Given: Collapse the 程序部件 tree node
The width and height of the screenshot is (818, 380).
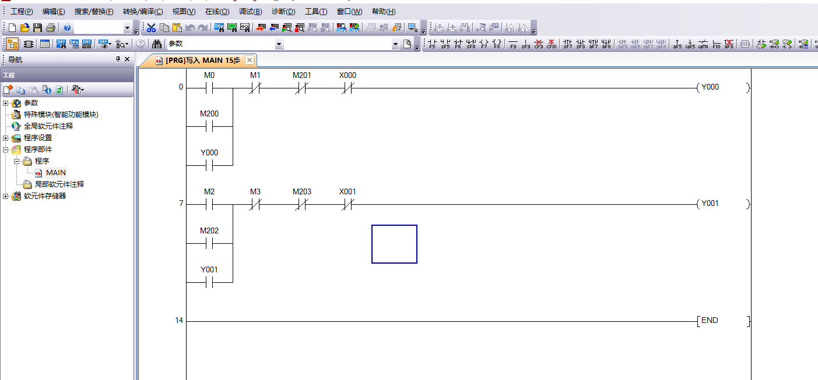Looking at the screenshot, I should click(6, 150).
